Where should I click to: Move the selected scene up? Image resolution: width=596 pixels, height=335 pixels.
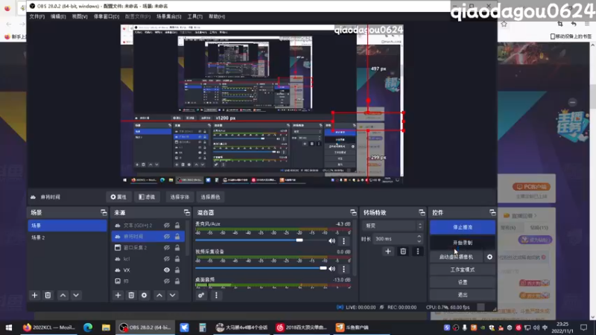(63, 295)
